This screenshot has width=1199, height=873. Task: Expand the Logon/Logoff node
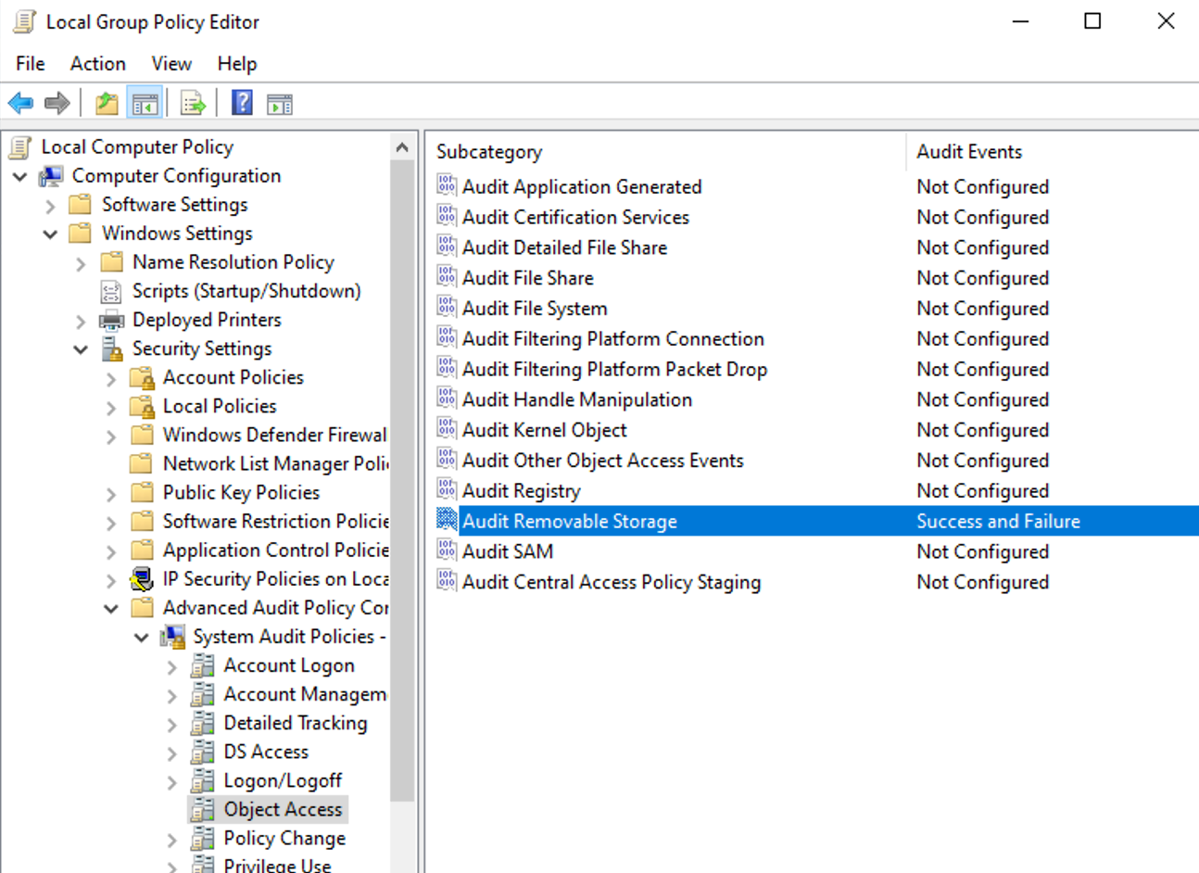pos(172,781)
